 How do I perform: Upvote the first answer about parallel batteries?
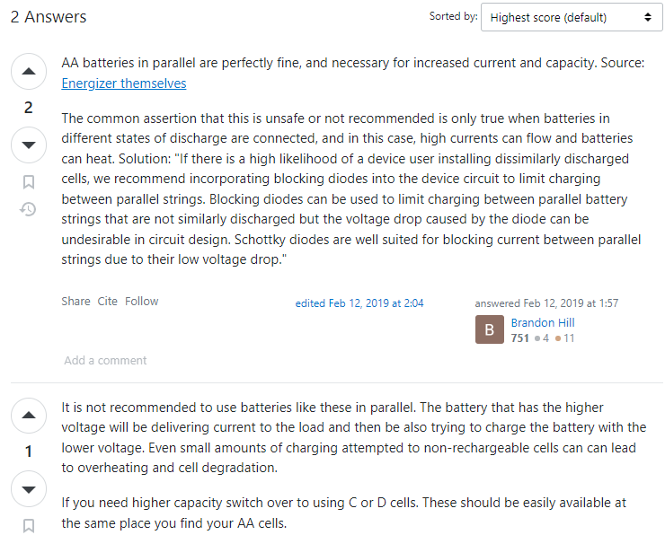pyautogui.click(x=29, y=71)
